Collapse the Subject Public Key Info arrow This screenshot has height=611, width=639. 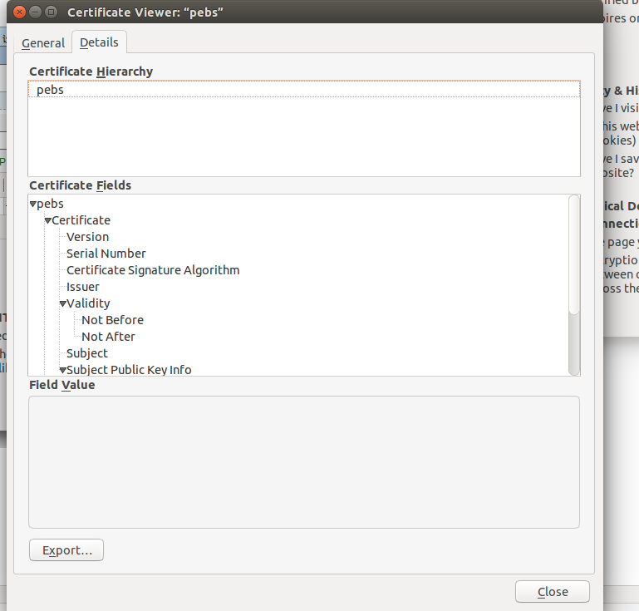pos(63,370)
